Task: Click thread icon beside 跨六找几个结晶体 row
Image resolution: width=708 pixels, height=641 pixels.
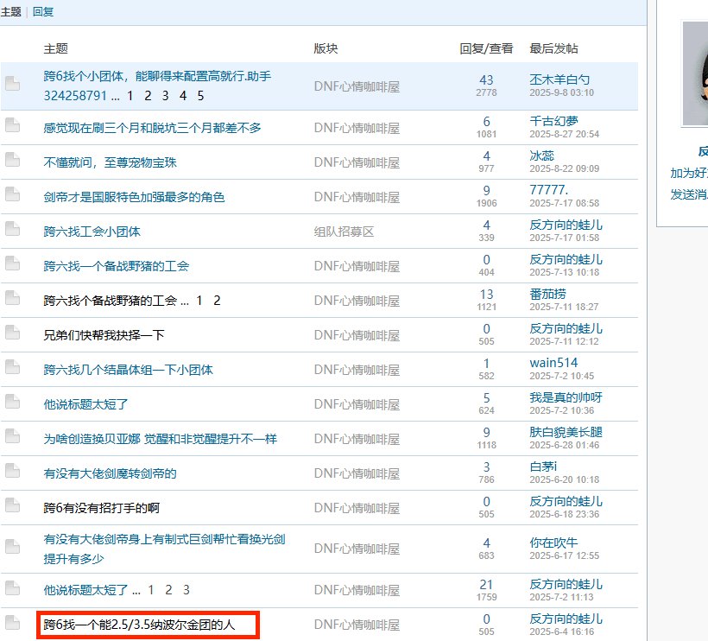Action: [12, 367]
